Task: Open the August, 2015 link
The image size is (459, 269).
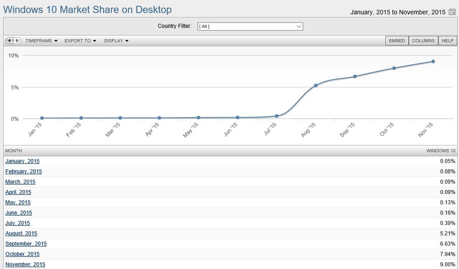Action: tap(21, 234)
